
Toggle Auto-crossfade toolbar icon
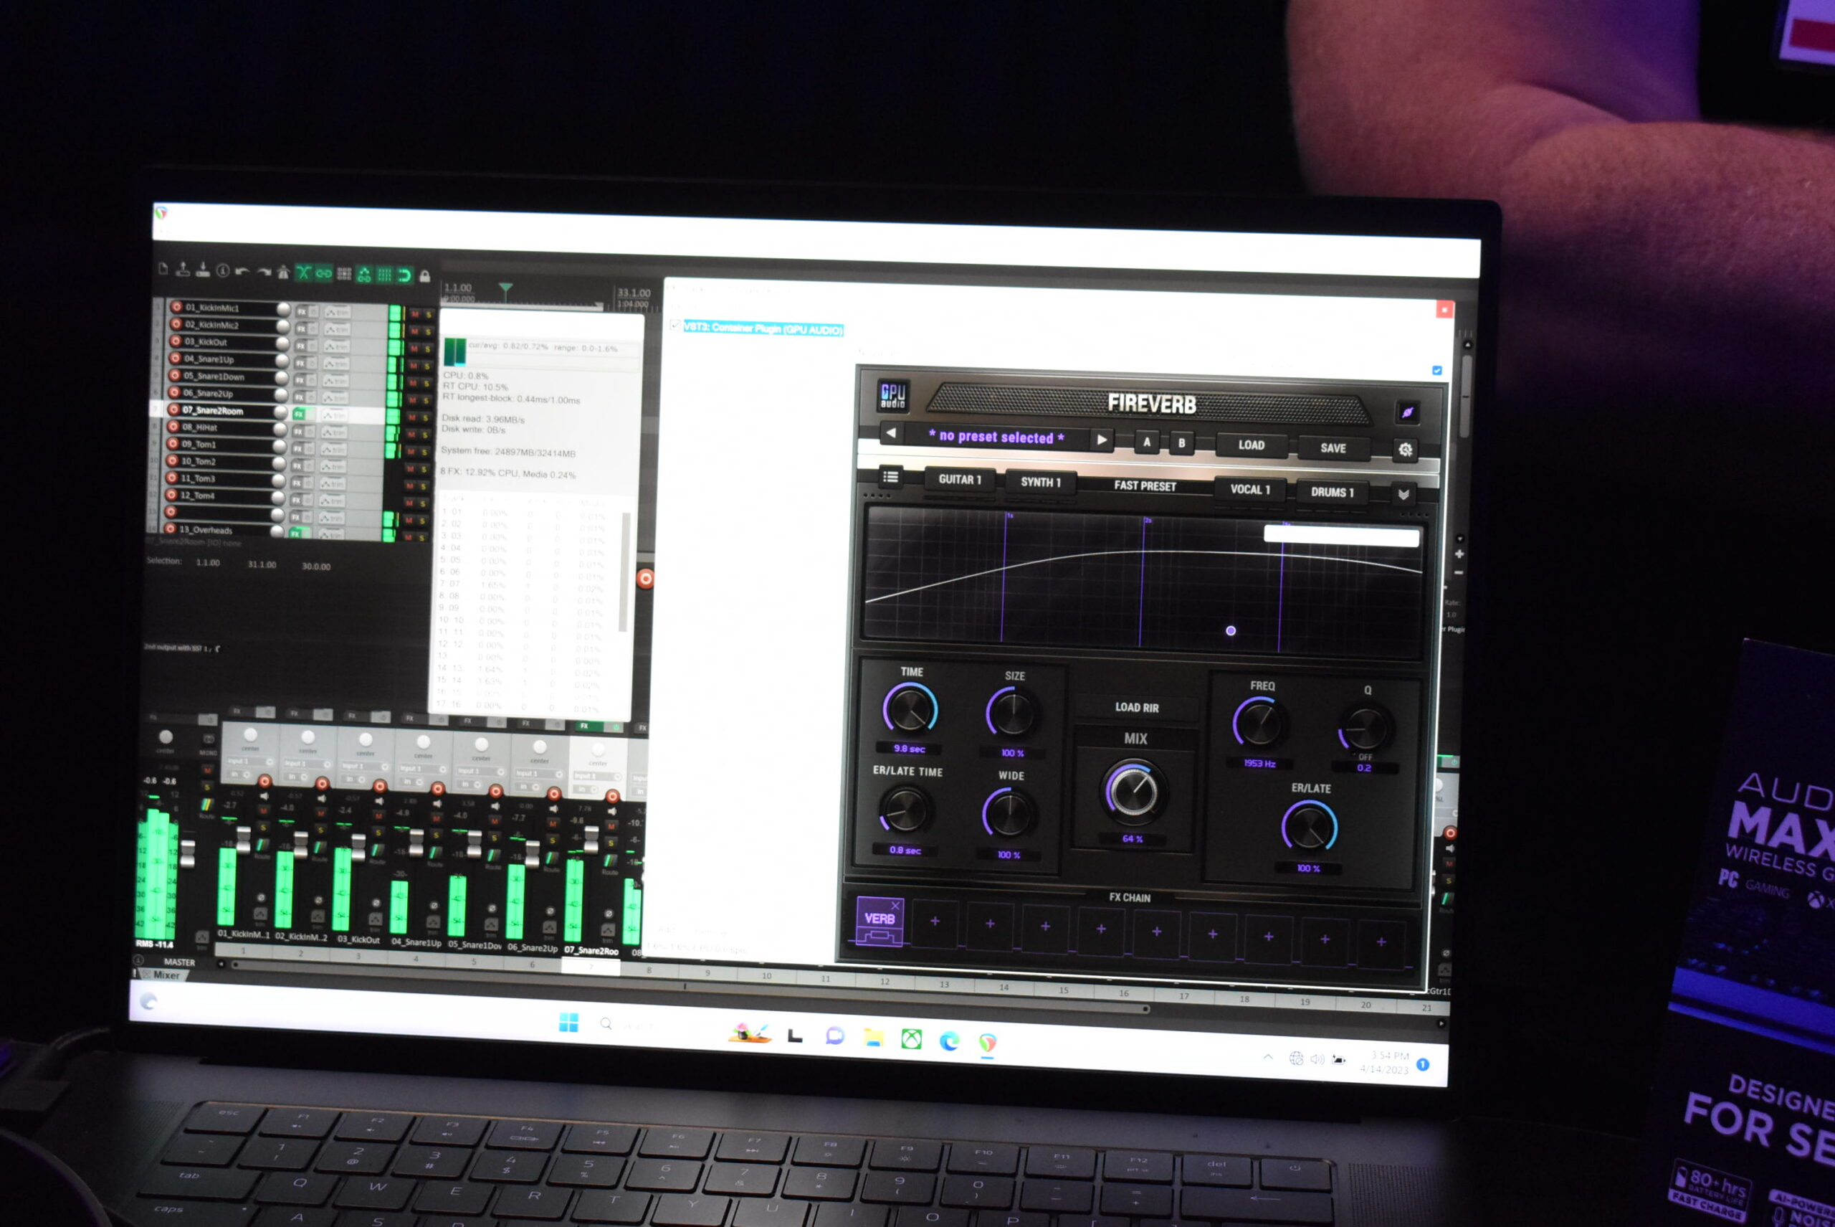click(303, 273)
